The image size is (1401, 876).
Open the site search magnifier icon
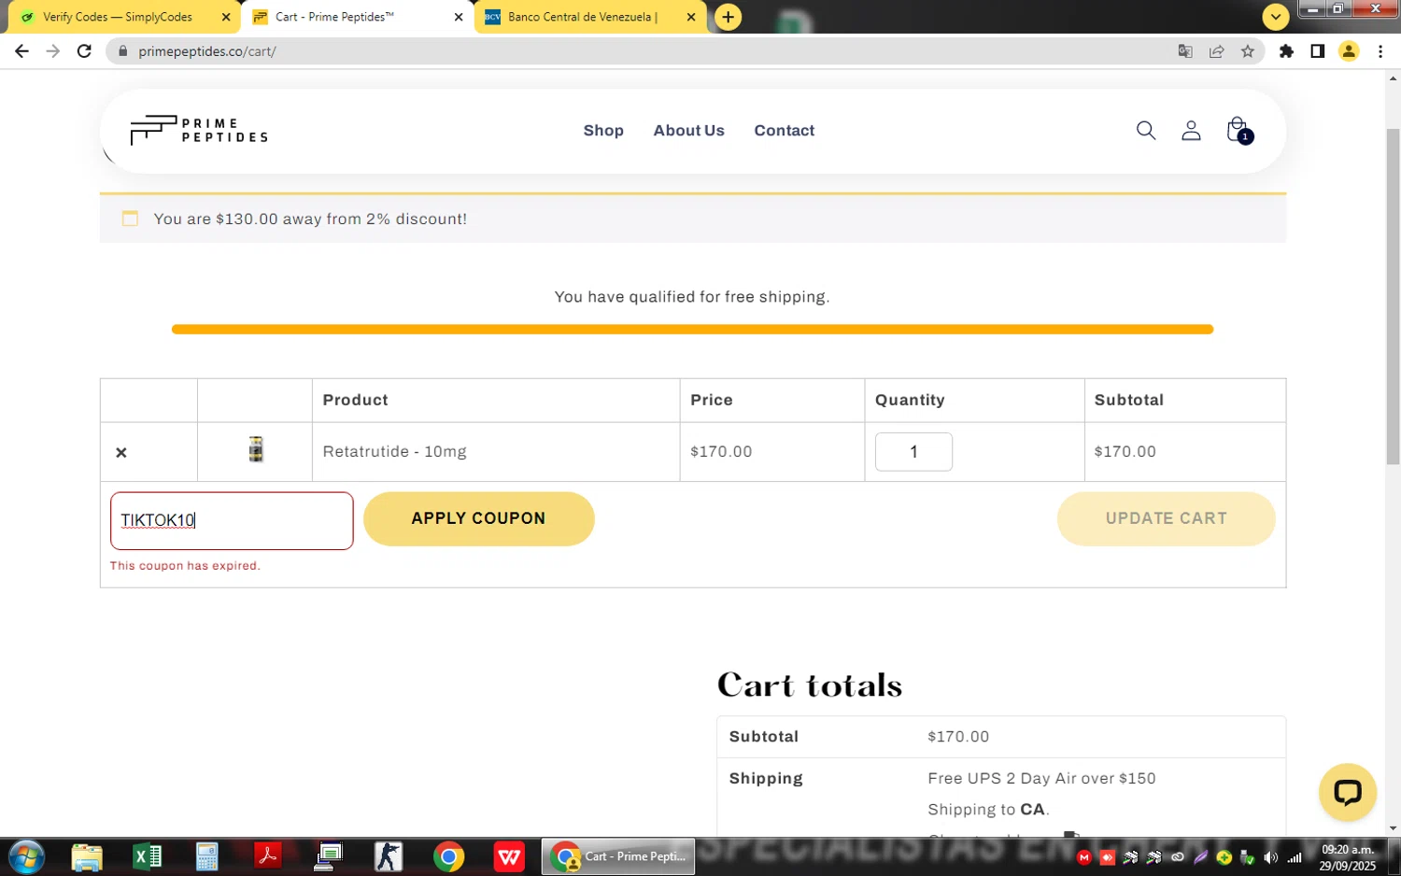pyautogui.click(x=1146, y=131)
